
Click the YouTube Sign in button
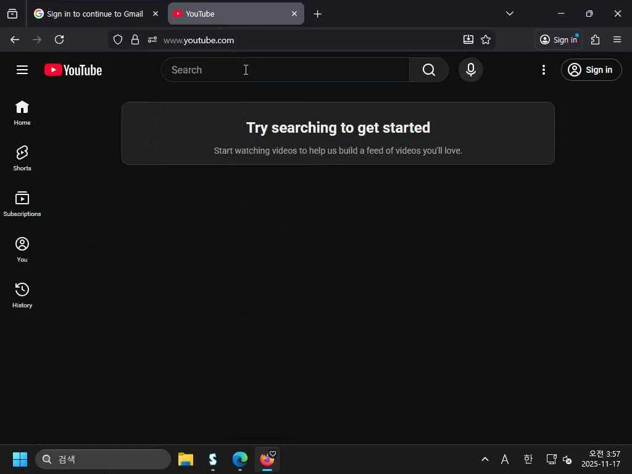pyautogui.click(x=591, y=70)
